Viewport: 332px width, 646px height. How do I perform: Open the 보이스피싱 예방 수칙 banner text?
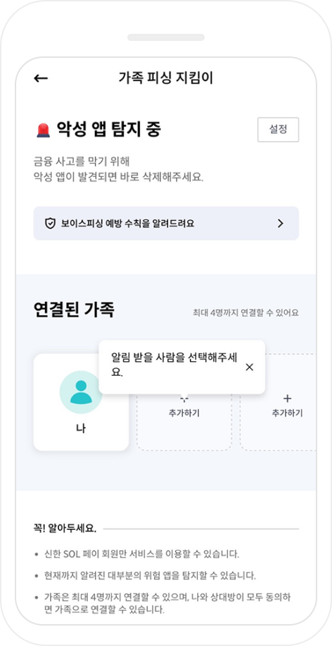[127, 224]
